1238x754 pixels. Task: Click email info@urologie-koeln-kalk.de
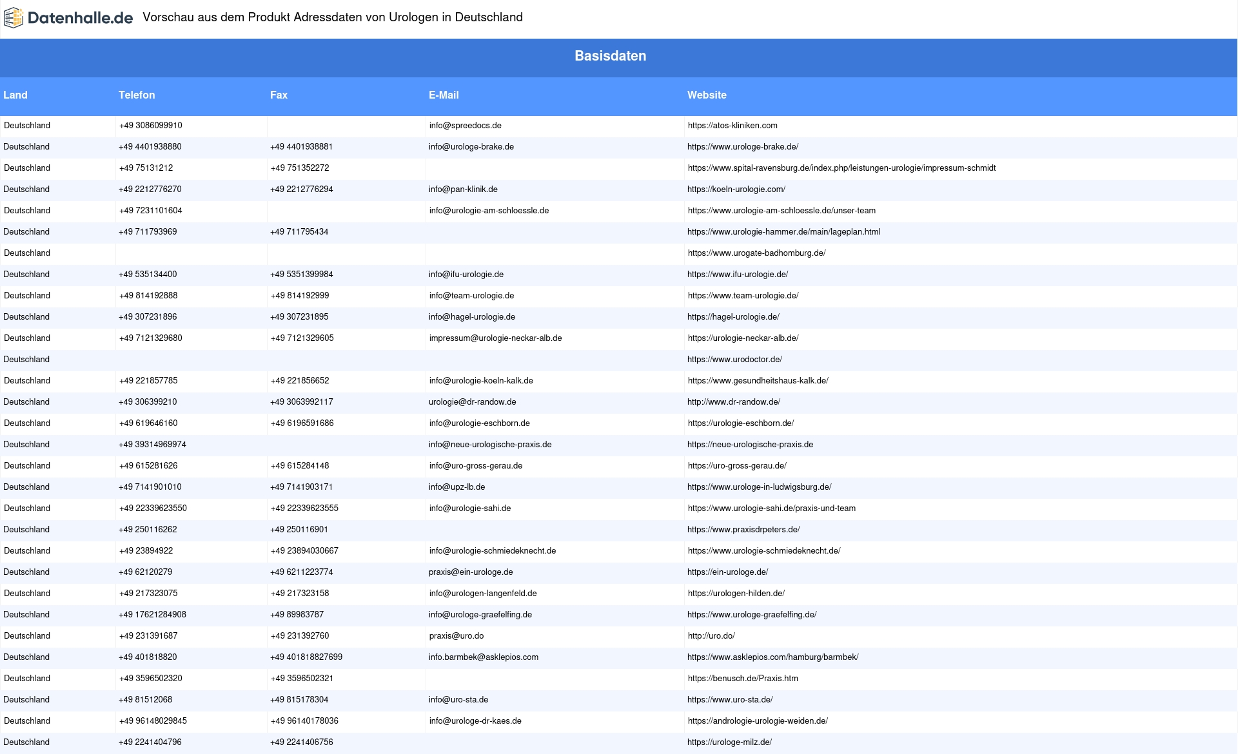click(x=481, y=381)
